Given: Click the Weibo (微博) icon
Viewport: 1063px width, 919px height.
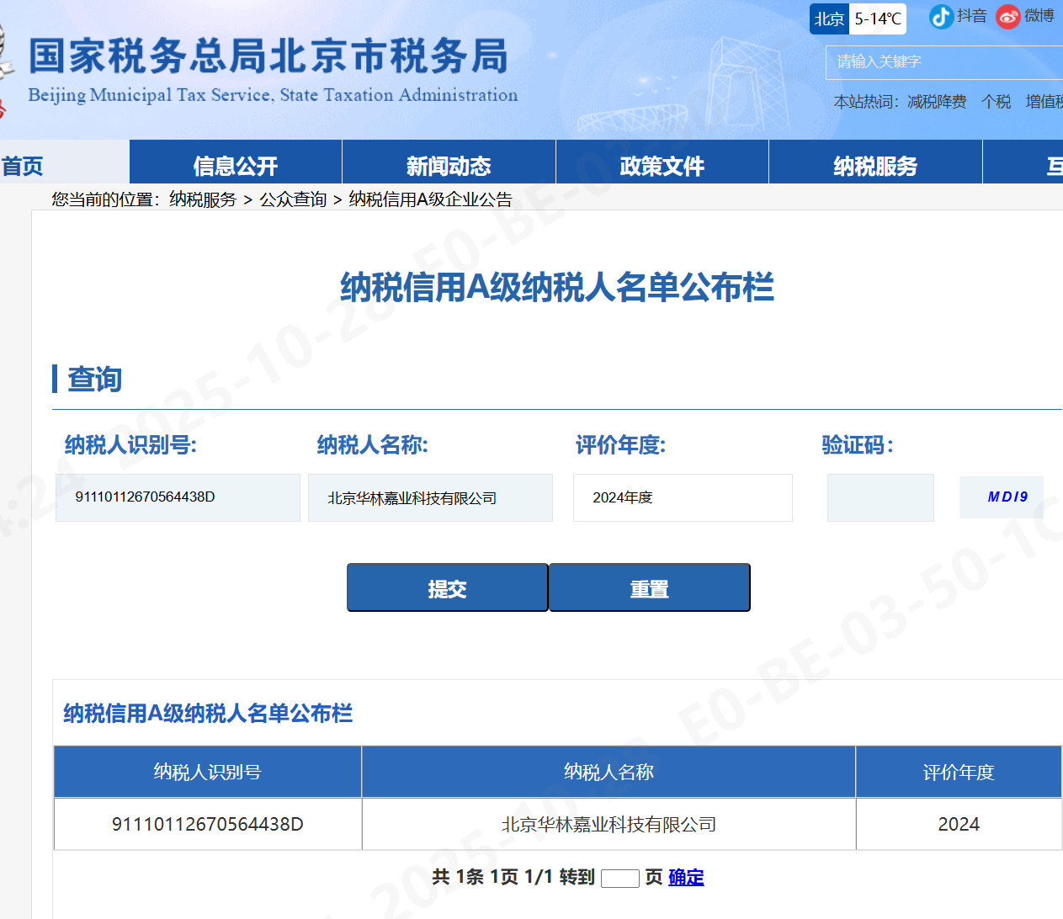Looking at the screenshot, I should [1007, 17].
